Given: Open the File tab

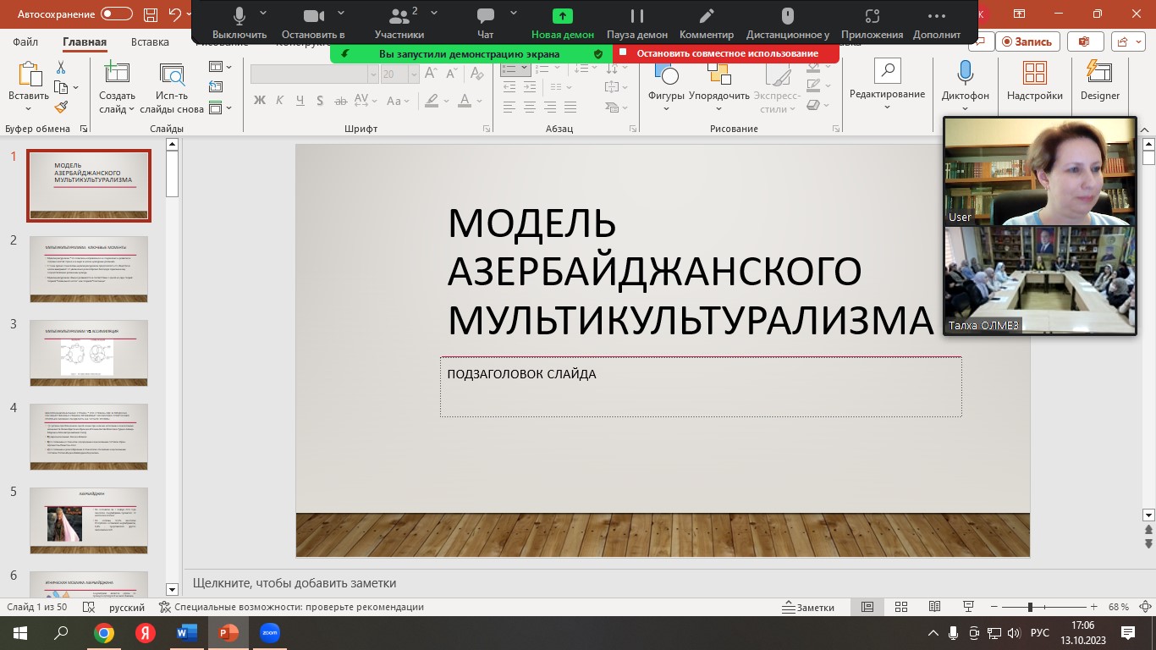Looking at the screenshot, I should (x=25, y=41).
